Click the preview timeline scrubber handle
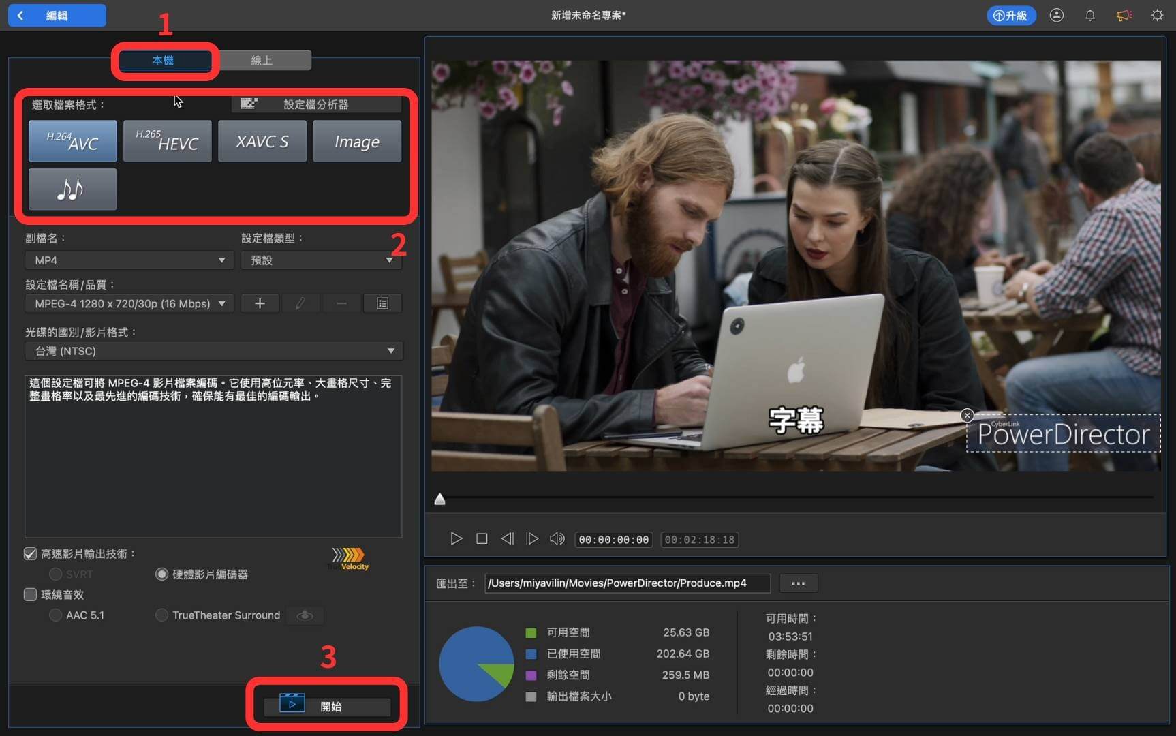Viewport: 1176px width, 736px height. click(440, 500)
